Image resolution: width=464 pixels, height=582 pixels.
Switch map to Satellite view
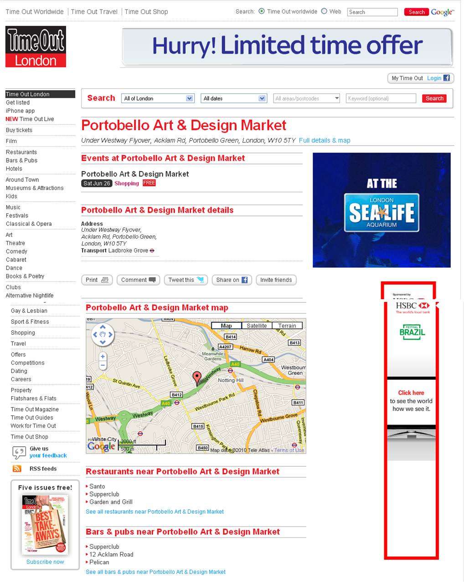[257, 326]
